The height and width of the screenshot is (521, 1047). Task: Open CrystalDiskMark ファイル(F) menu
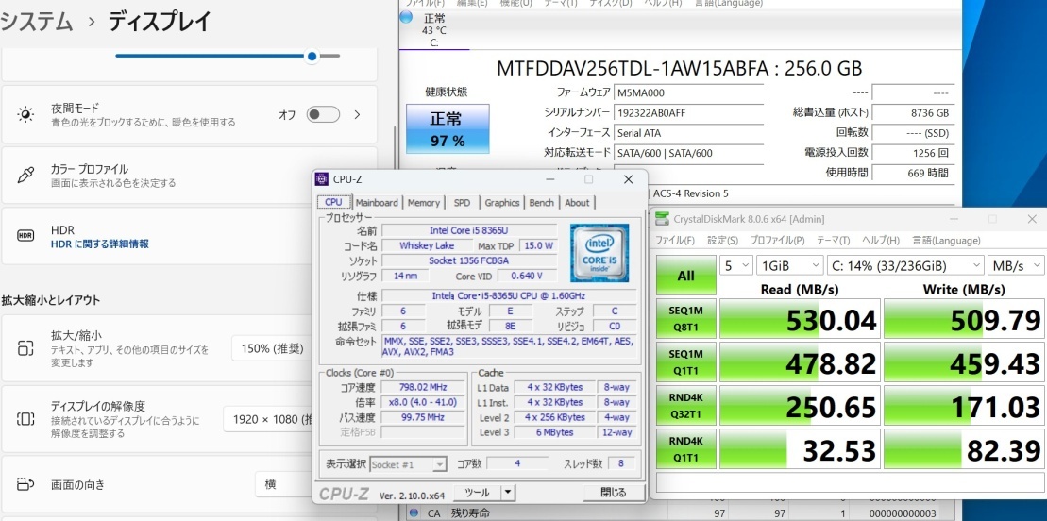674,241
